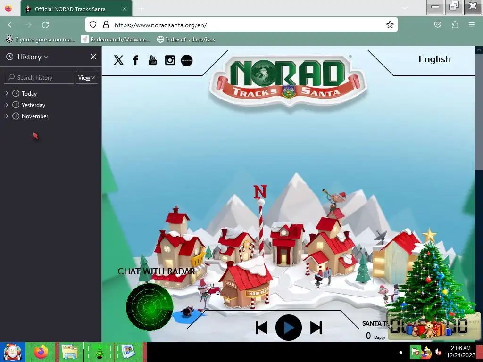This screenshot has width=483, height=362.
Task: Open the tracking protection shield icon
Action: coord(93,25)
